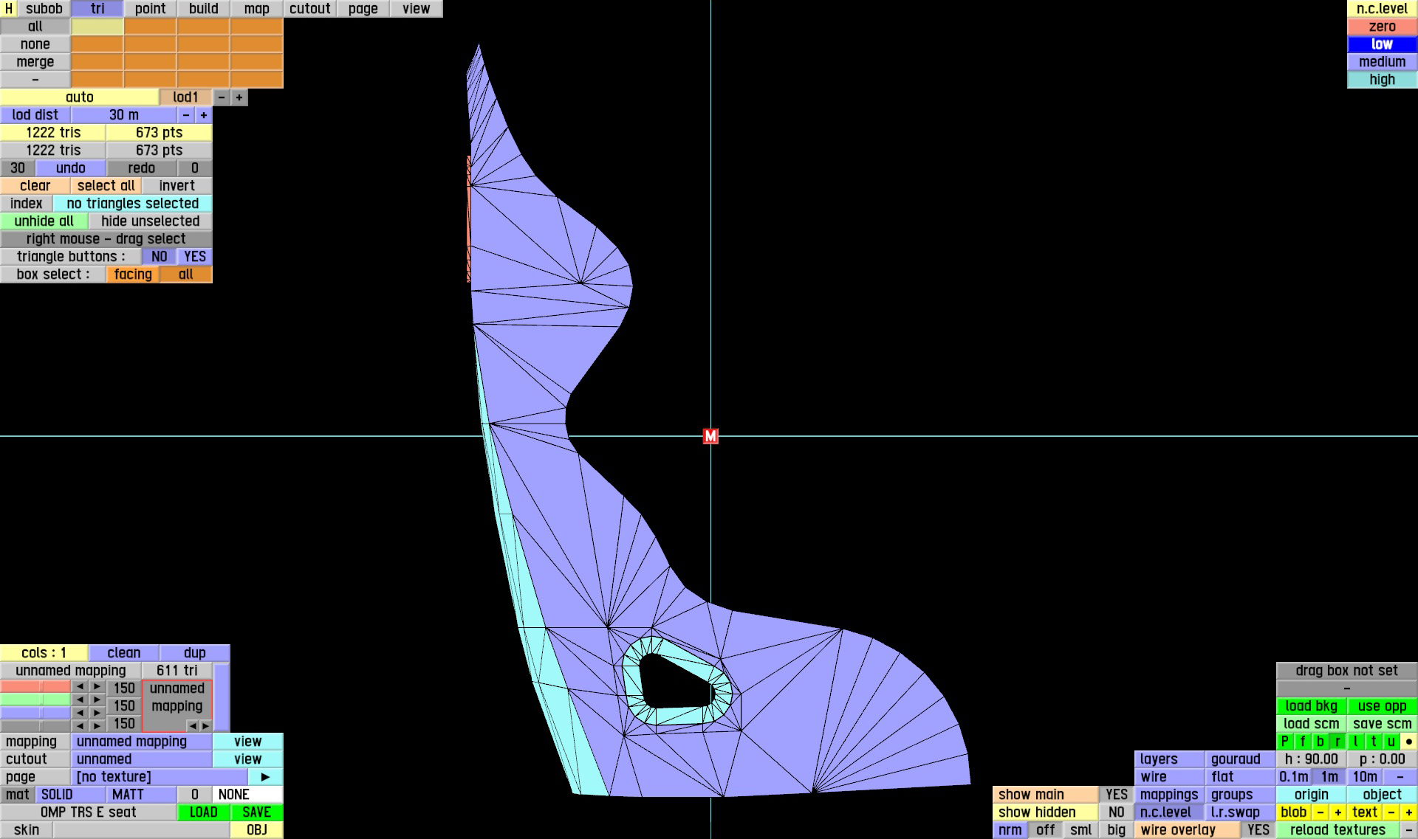Click the red M origin marker
1418x839 pixels.
(710, 436)
